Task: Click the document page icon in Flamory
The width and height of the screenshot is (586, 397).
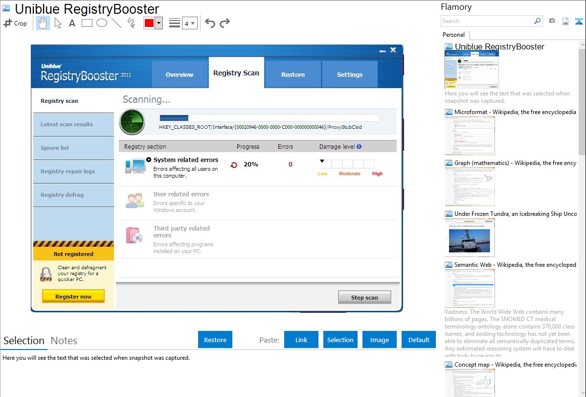Action: (565, 21)
